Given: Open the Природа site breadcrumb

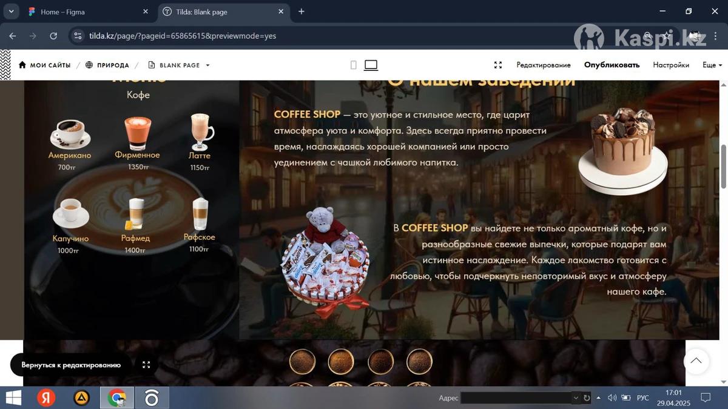Looking at the screenshot, I should click(113, 65).
